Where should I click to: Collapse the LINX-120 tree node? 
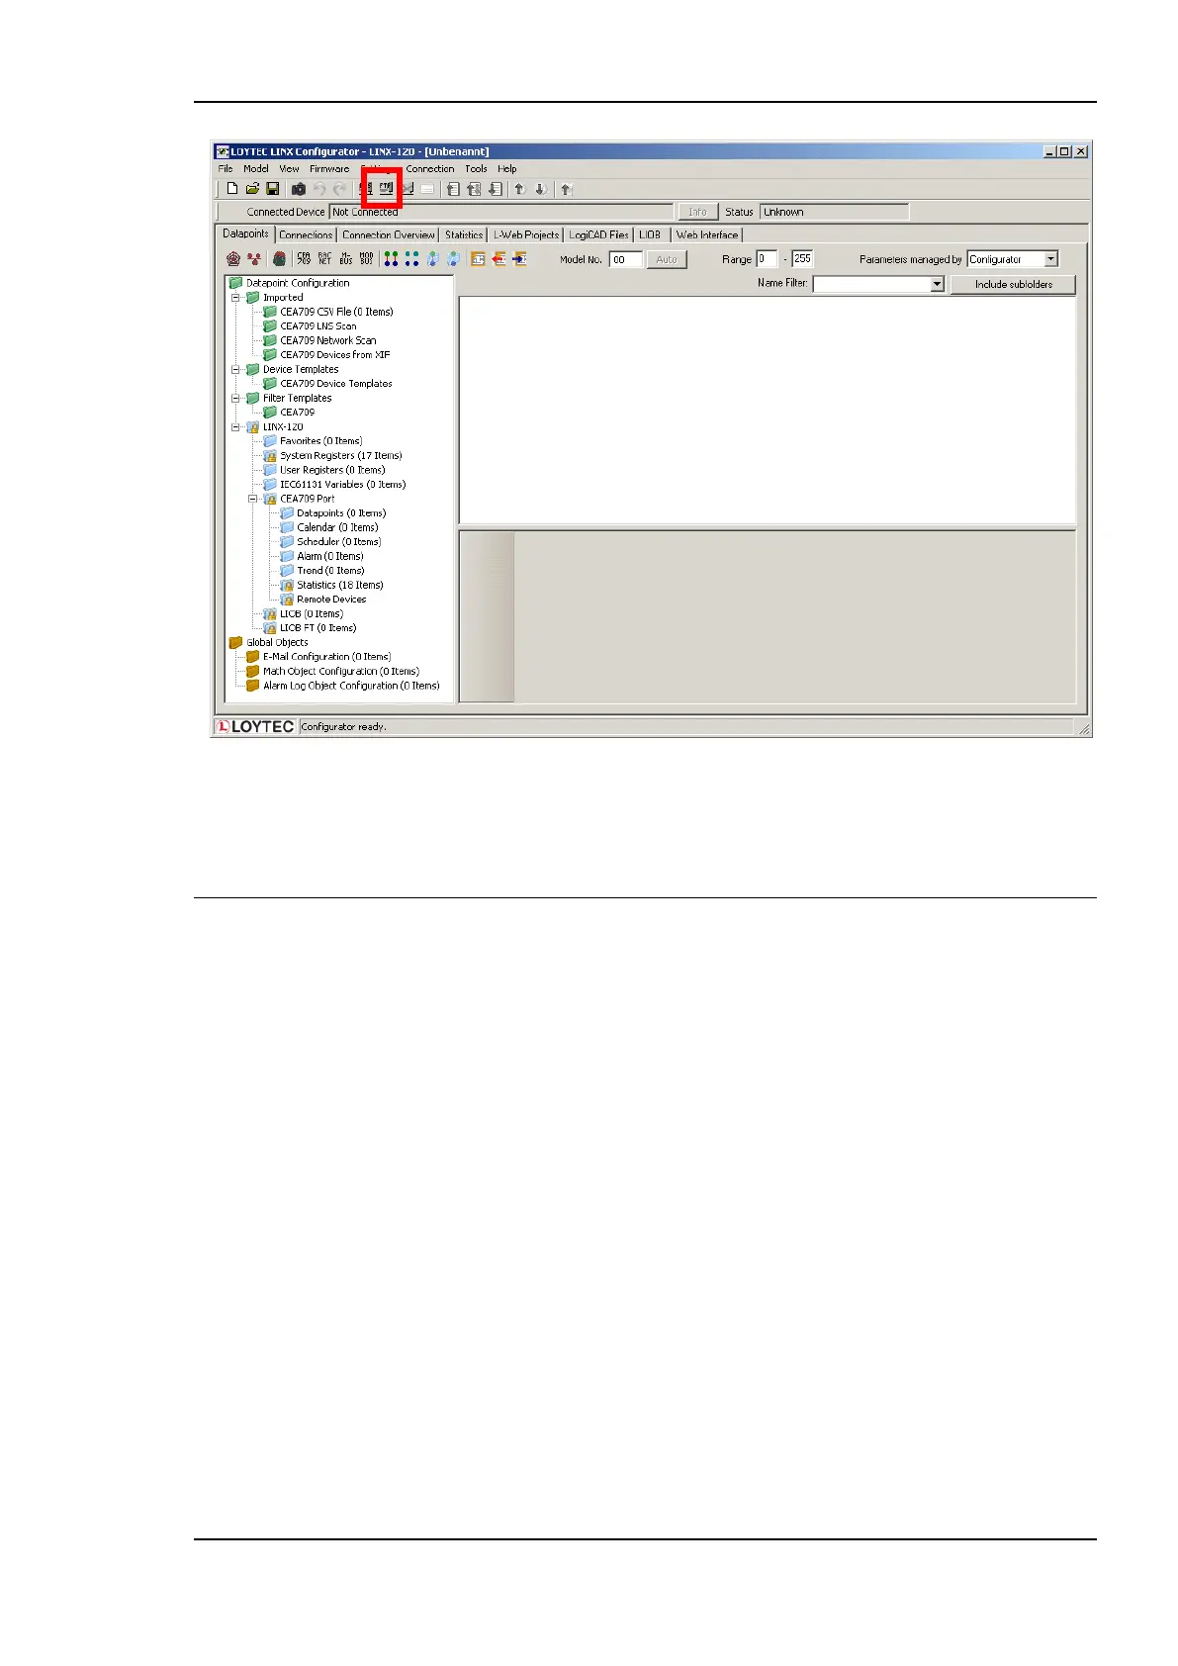coord(236,427)
